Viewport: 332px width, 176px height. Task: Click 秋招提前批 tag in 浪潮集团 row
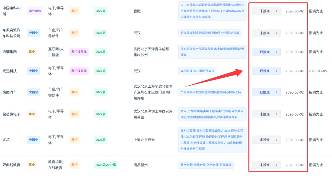click(79, 52)
